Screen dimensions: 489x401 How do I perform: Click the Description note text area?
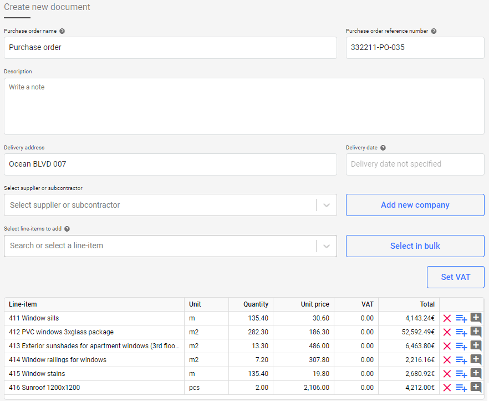[x=244, y=106]
